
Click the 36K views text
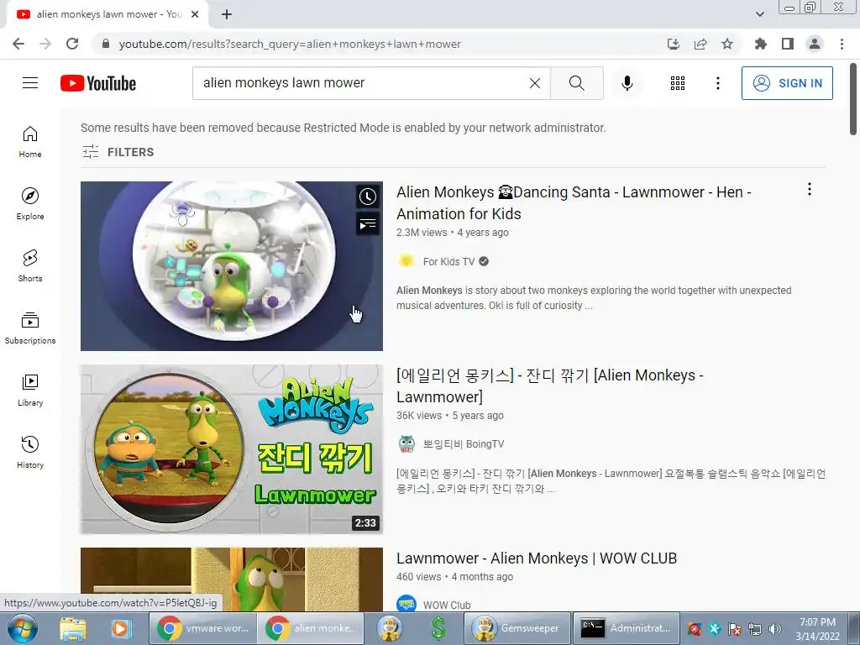coord(419,416)
